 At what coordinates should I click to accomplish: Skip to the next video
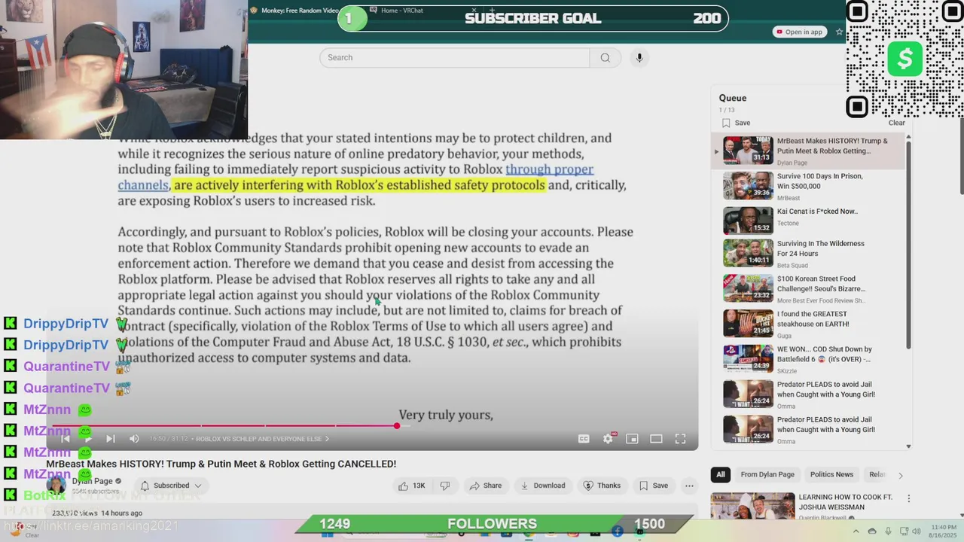pyautogui.click(x=110, y=439)
